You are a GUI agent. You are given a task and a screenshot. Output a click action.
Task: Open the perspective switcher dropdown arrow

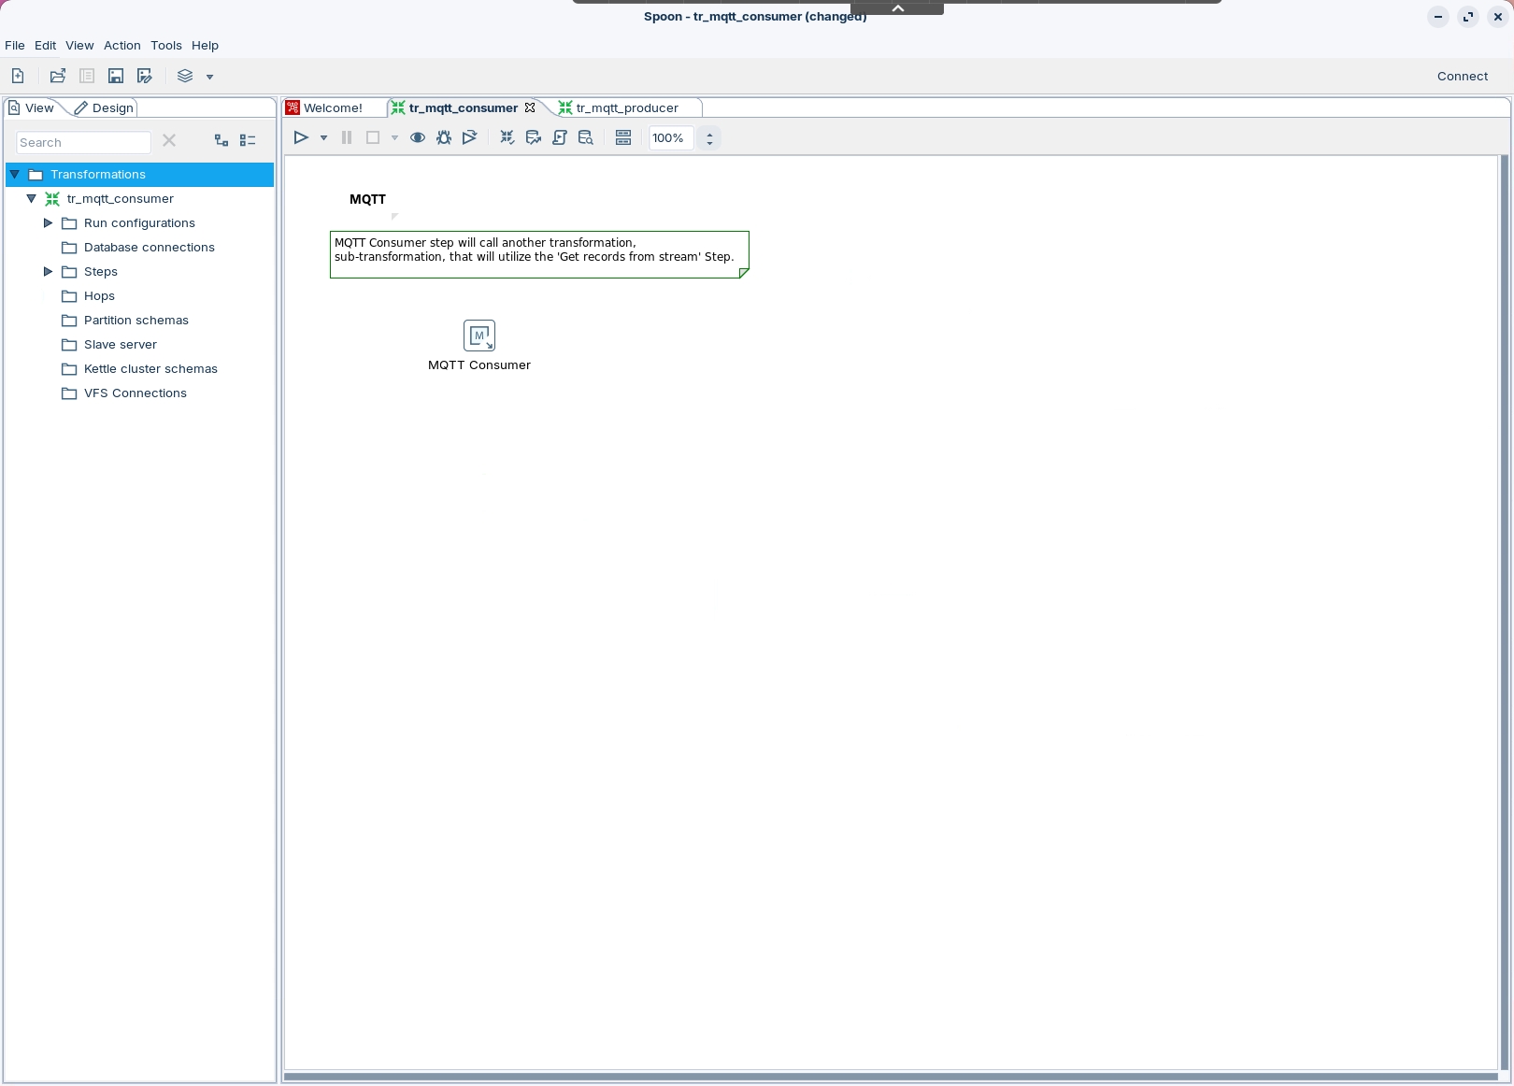209,77
